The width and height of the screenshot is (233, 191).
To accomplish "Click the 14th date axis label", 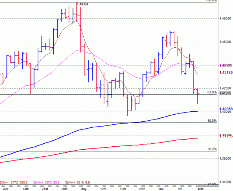I will [x=26, y=189].
